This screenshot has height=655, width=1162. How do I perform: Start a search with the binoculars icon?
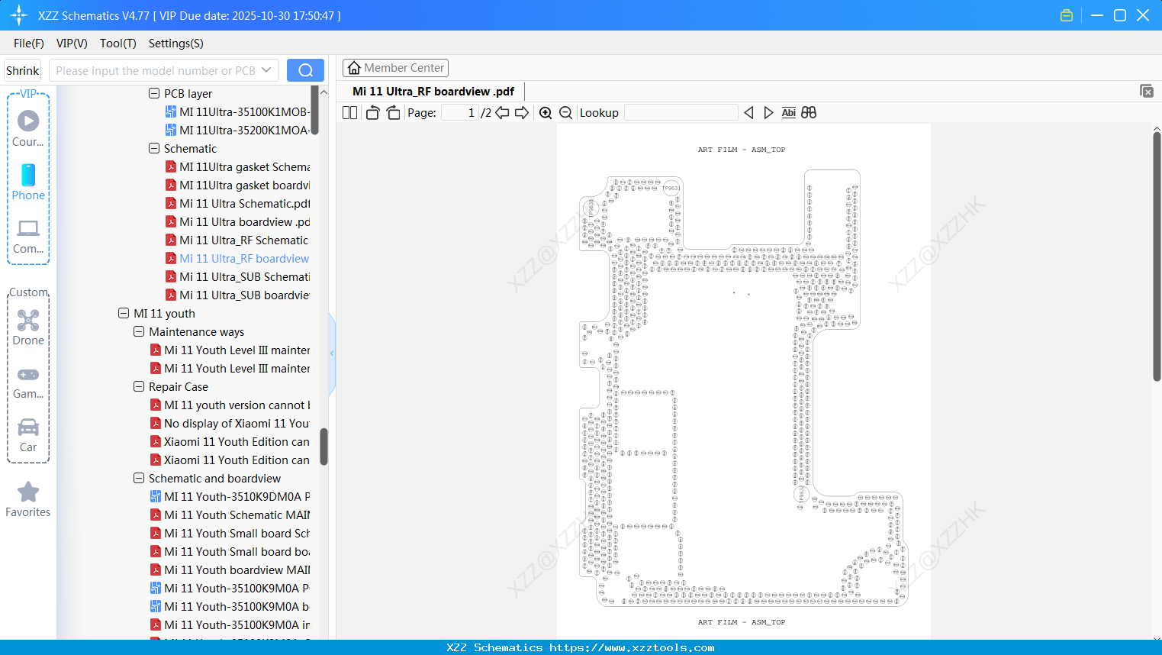tap(809, 112)
